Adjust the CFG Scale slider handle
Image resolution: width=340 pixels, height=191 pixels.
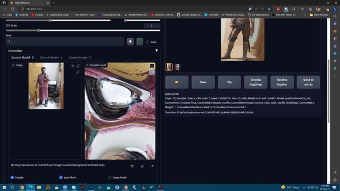point(39,31)
